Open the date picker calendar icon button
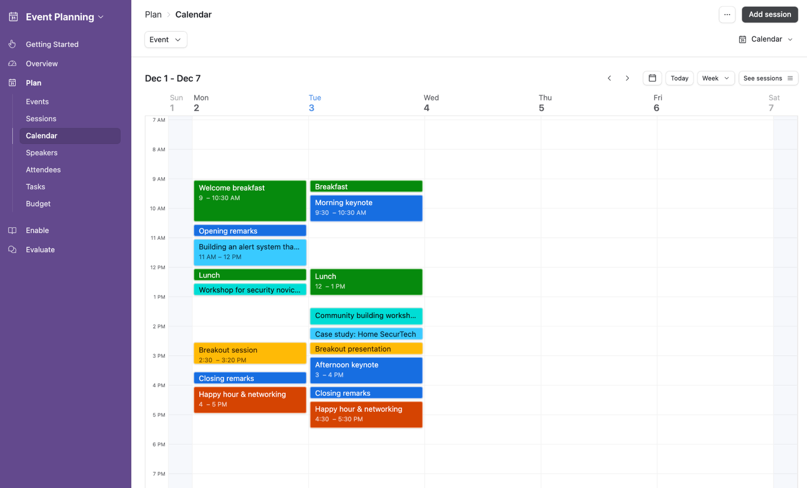This screenshot has width=807, height=488. point(652,78)
